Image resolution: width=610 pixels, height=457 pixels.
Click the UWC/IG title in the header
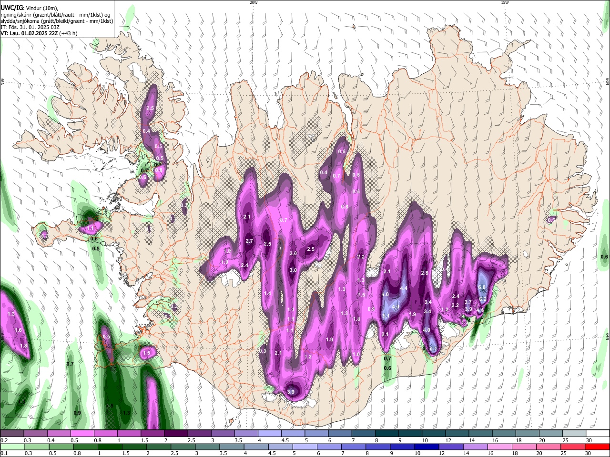tap(11, 8)
